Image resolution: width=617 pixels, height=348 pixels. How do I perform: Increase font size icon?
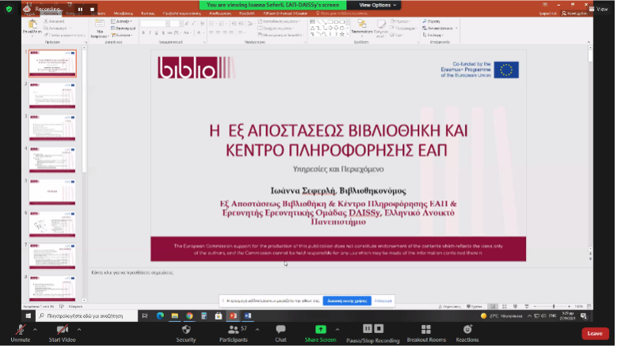[x=187, y=24]
